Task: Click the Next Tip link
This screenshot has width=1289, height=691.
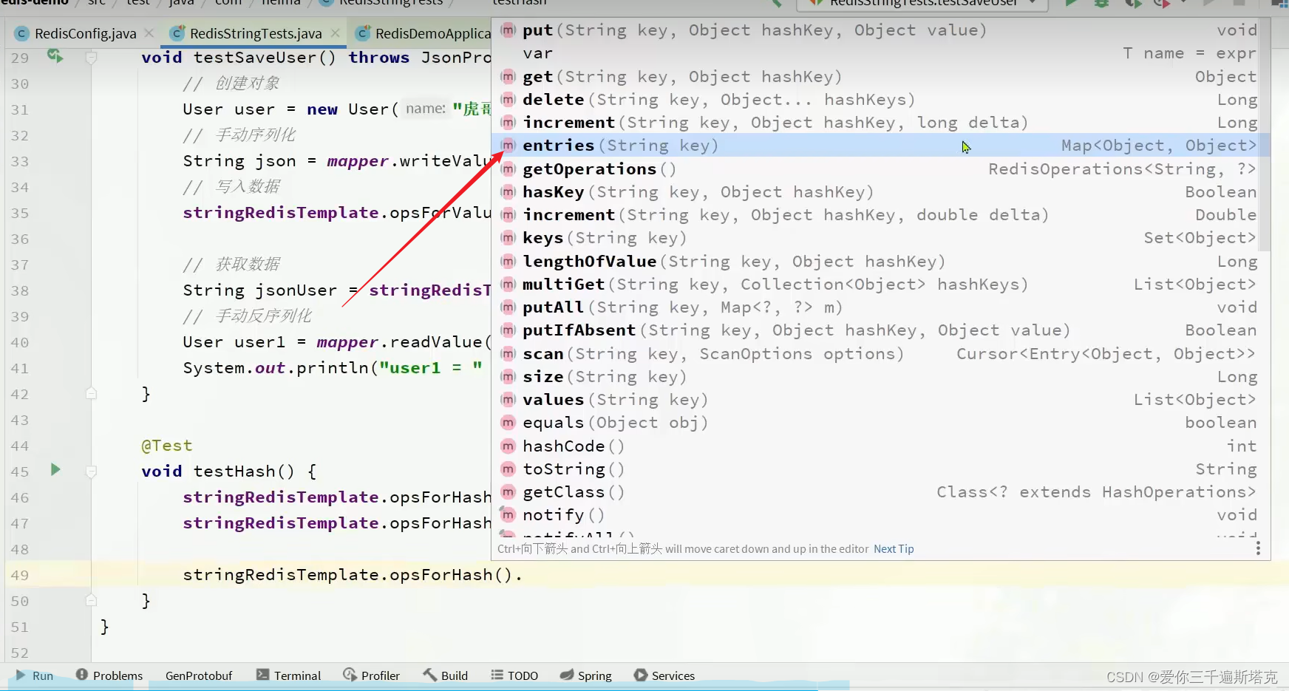Action: point(893,548)
